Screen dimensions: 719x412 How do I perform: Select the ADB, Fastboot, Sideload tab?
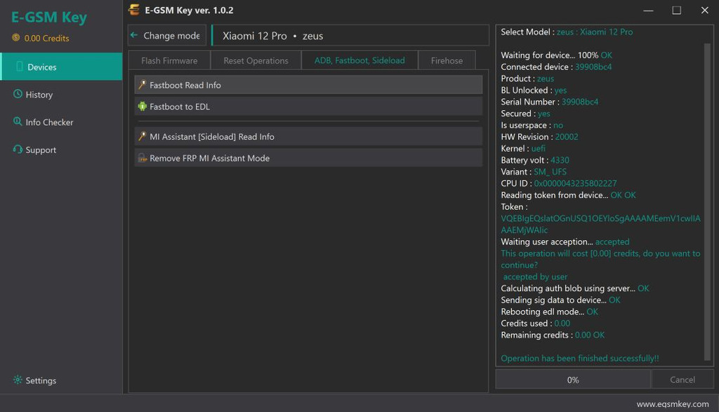(359, 60)
